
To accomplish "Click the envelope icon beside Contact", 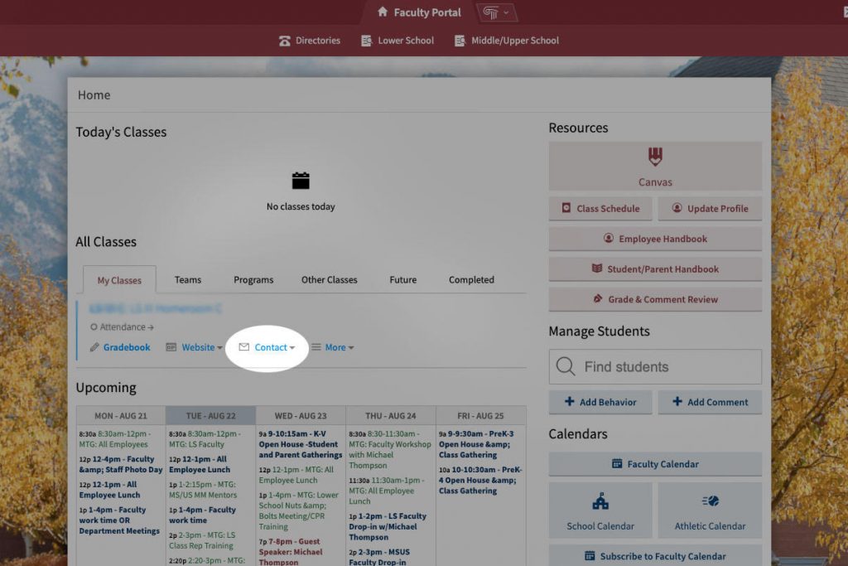I will pos(243,347).
